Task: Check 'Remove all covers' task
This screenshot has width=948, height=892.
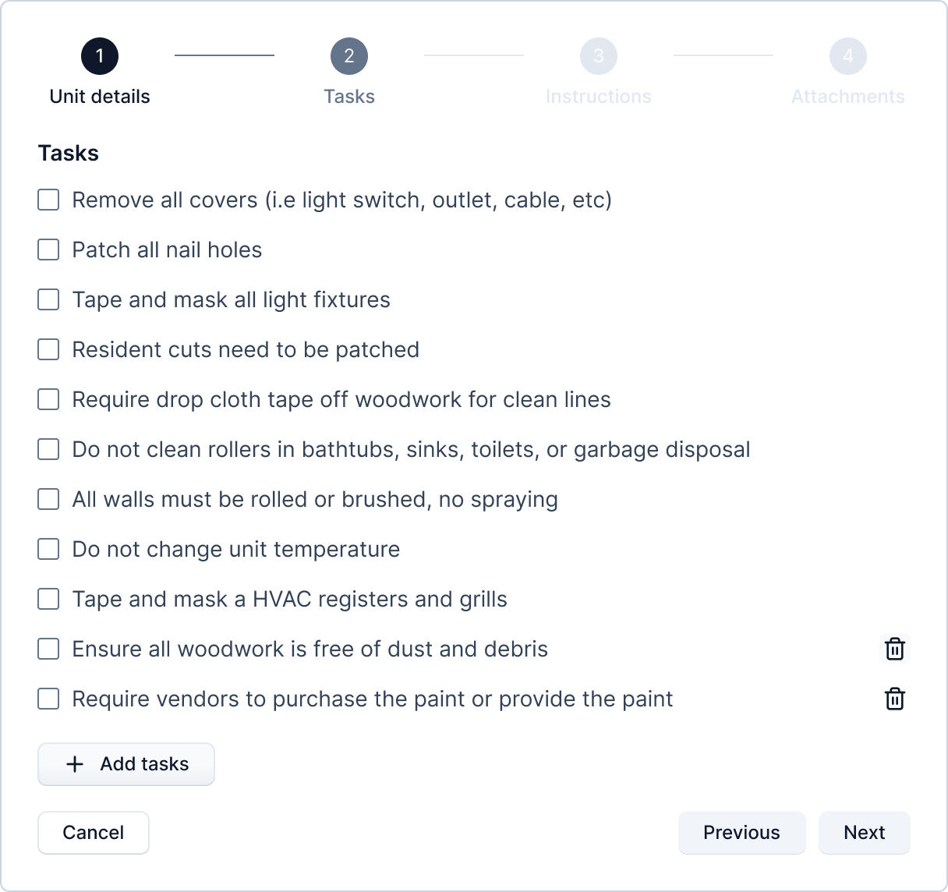Action: point(48,200)
